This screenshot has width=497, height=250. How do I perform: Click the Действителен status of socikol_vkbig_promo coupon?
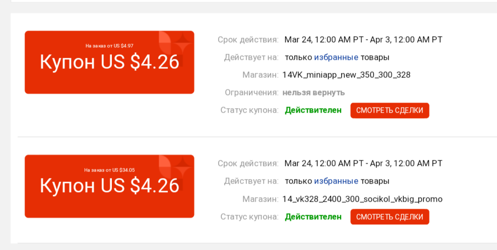click(x=313, y=217)
